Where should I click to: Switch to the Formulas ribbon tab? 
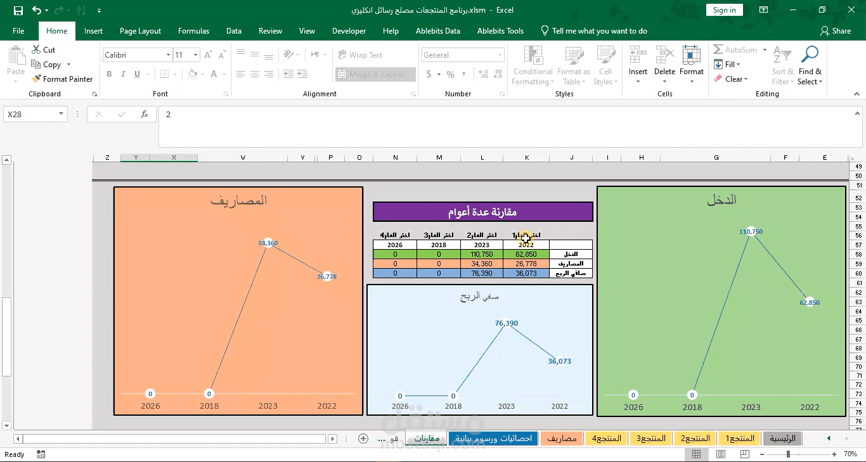point(193,30)
